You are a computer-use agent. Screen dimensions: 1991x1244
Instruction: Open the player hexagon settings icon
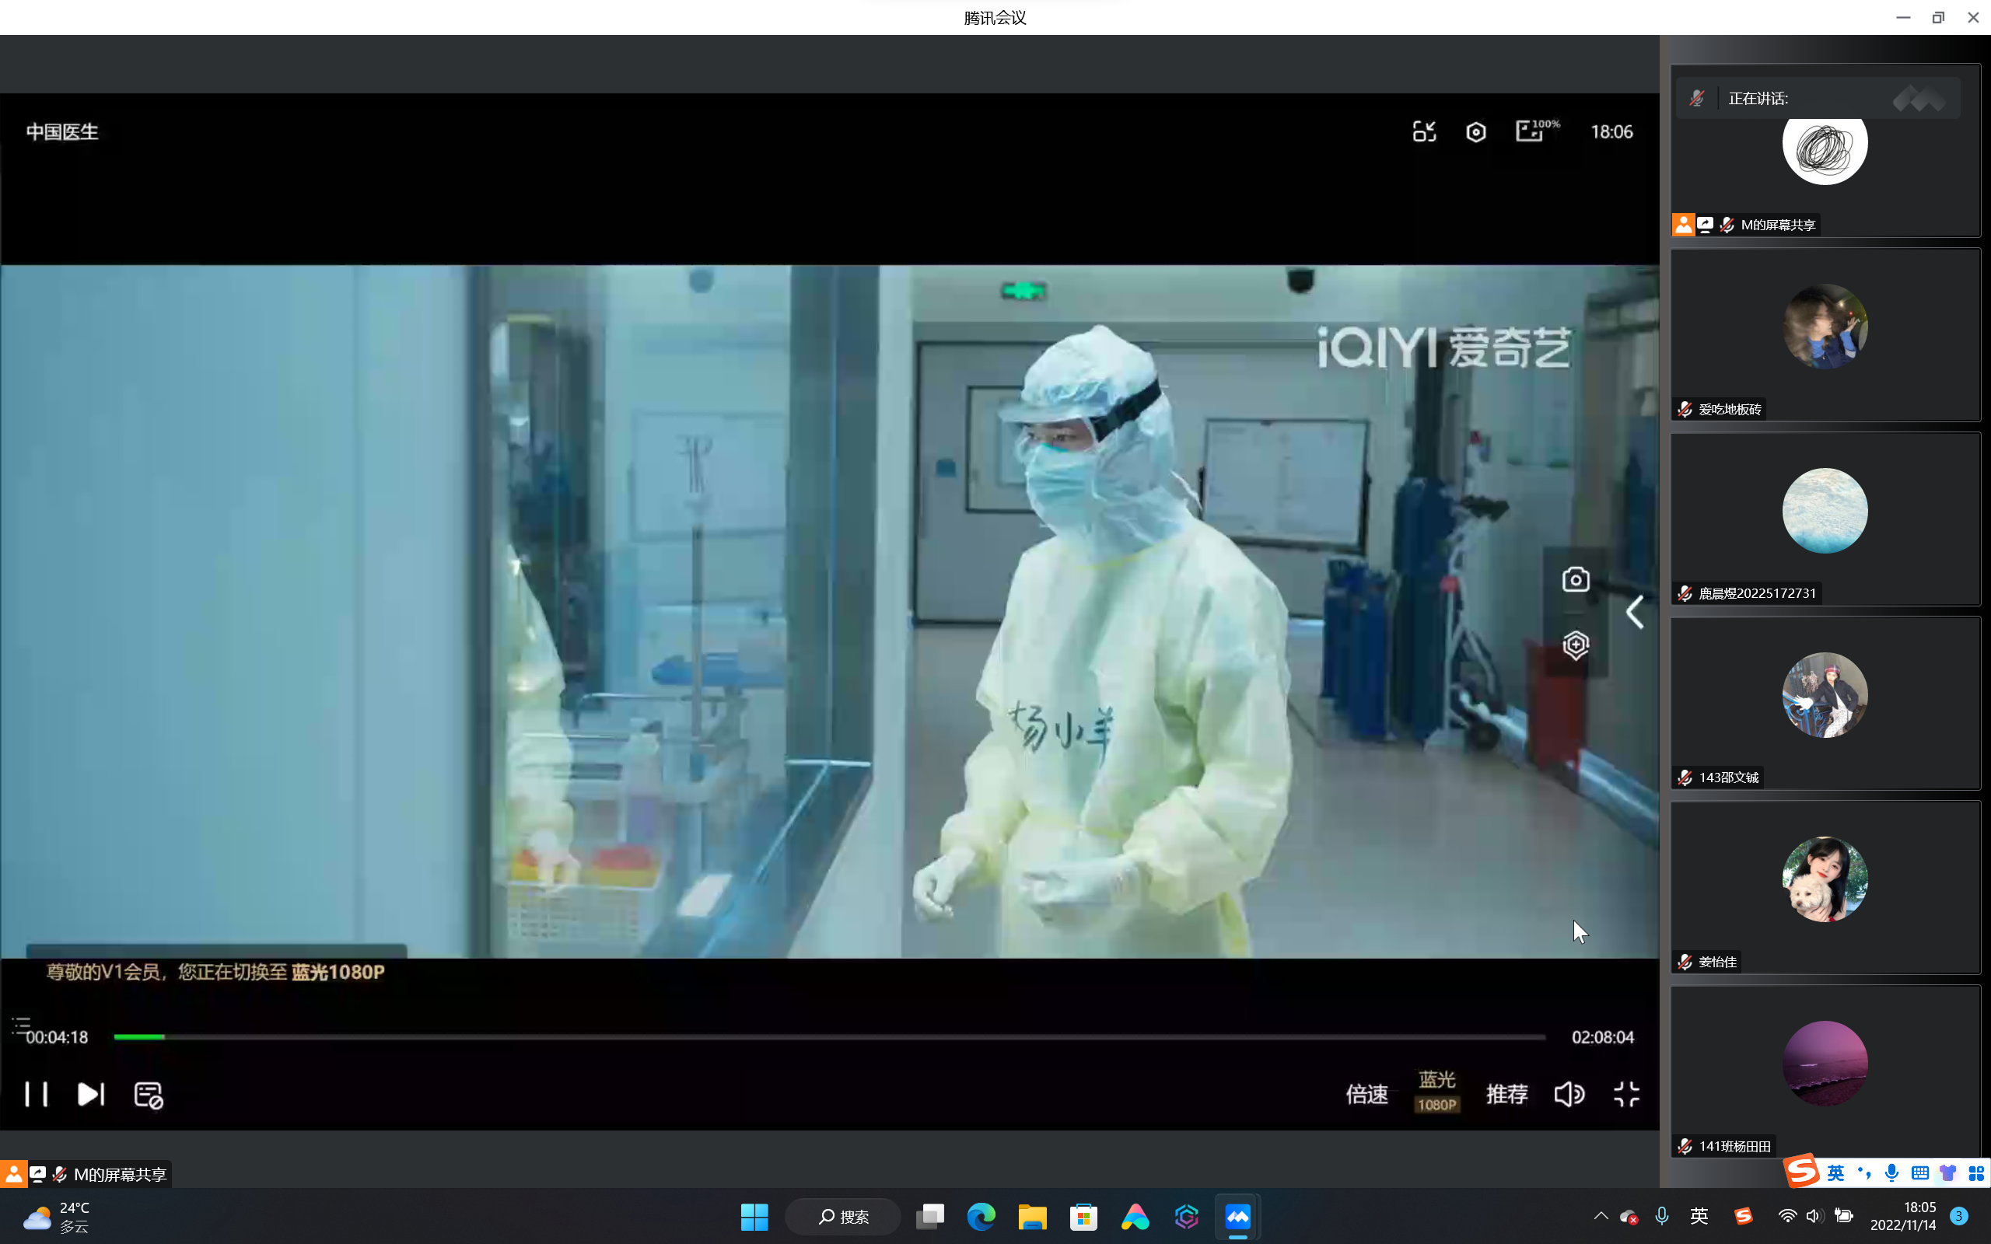1476,131
